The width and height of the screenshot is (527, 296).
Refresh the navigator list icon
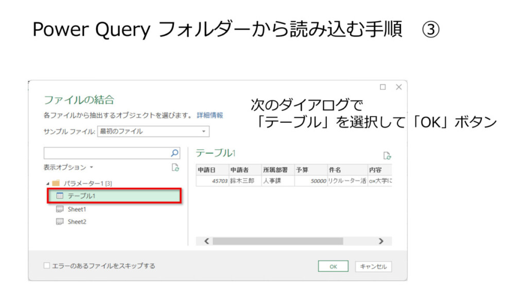[x=175, y=167]
